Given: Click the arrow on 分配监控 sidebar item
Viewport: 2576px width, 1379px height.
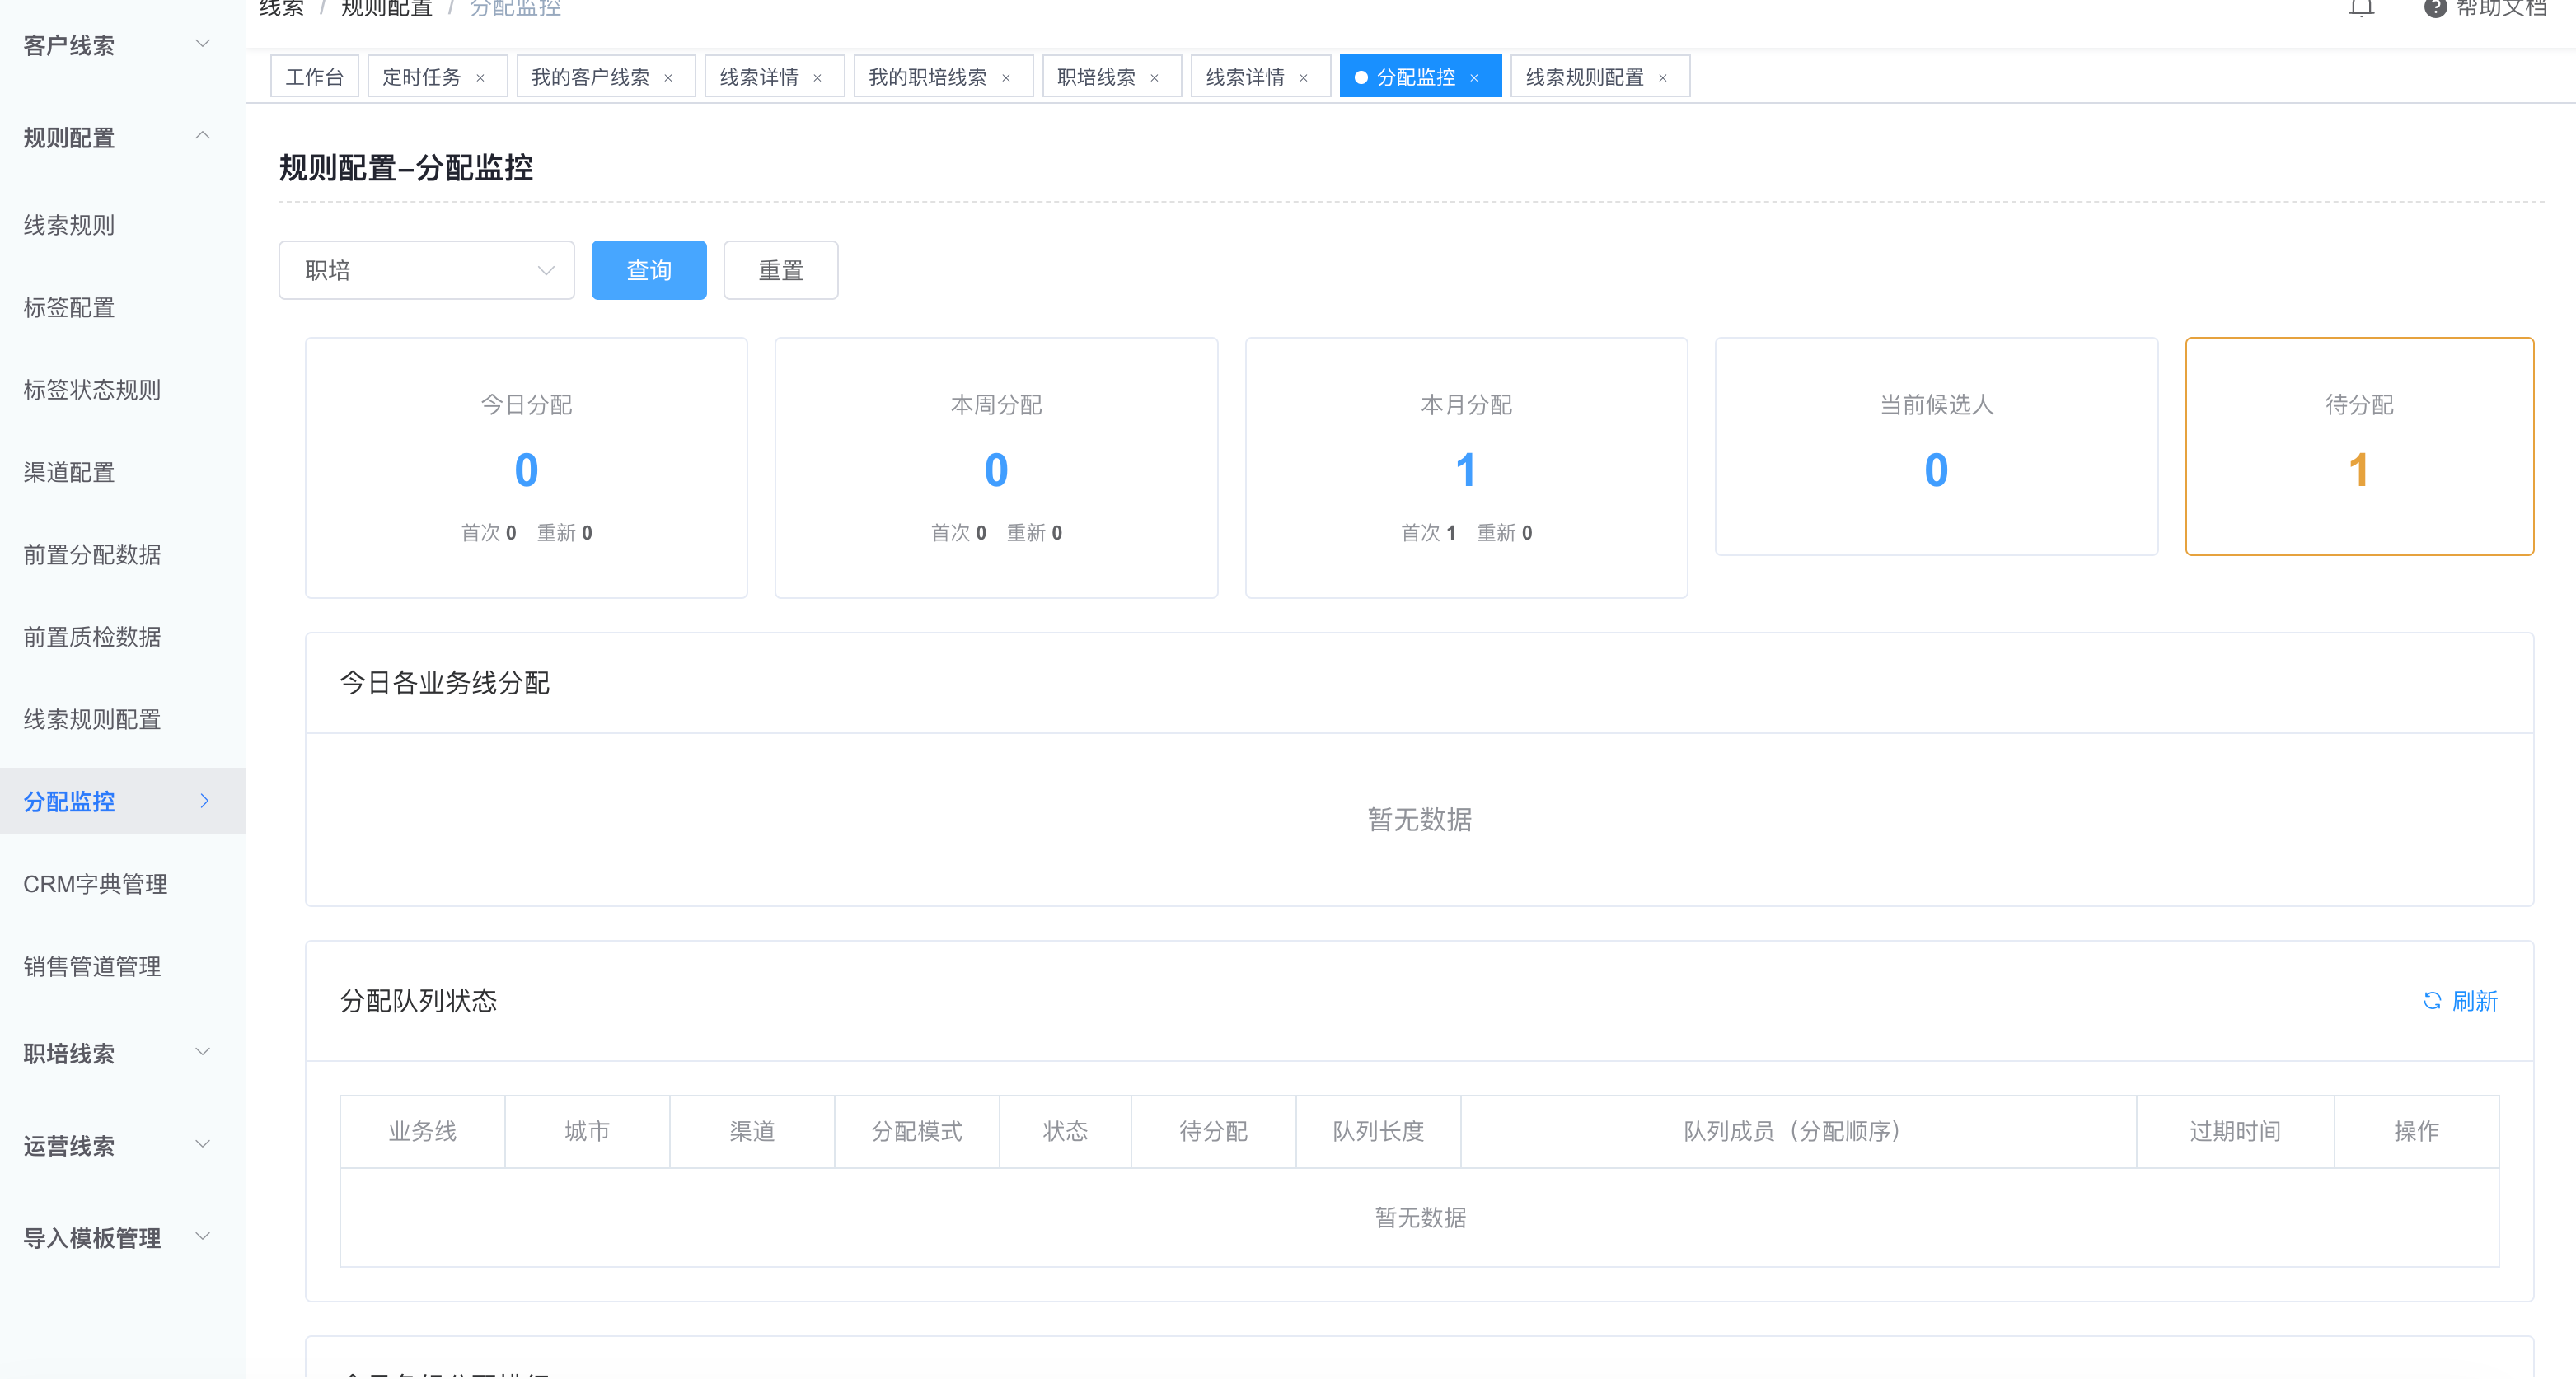Looking at the screenshot, I should [x=204, y=801].
